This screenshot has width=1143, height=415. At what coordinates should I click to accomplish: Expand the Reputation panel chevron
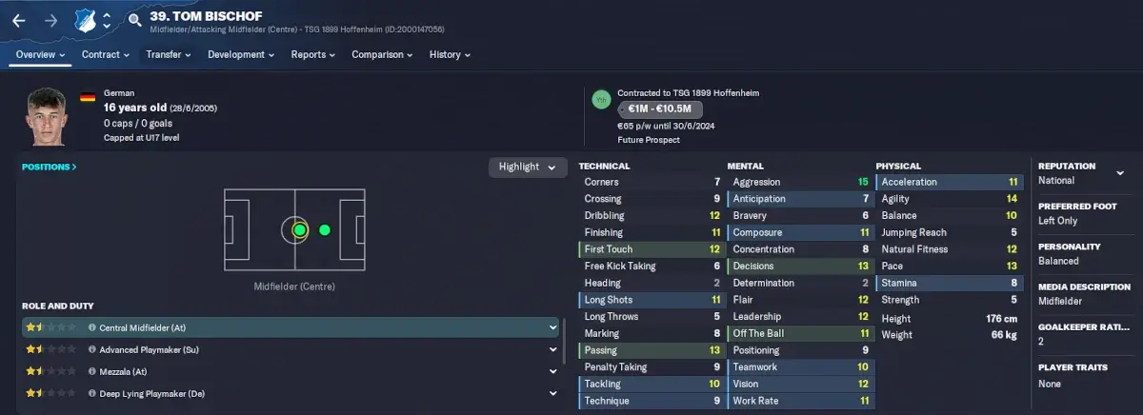point(1120,173)
